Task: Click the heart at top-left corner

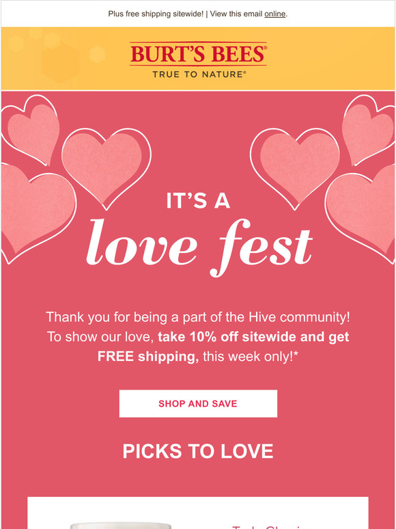Action: tap(30, 131)
